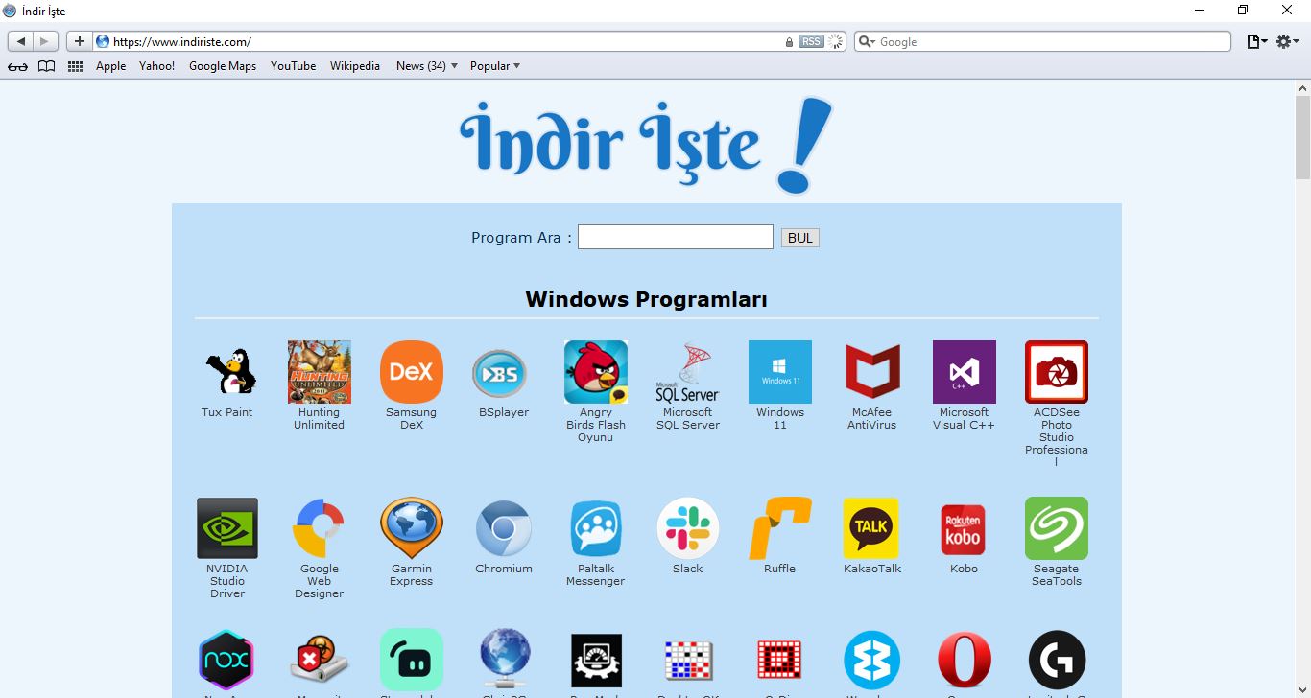Open the page menu dropdown

pos(1257,41)
